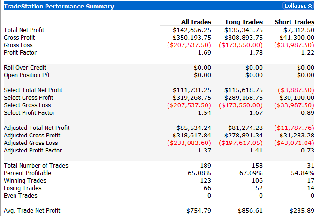Click the Winning Trades row label
This screenshot has width=321, height=216.
pyautogui.click(x=25, y=181)
